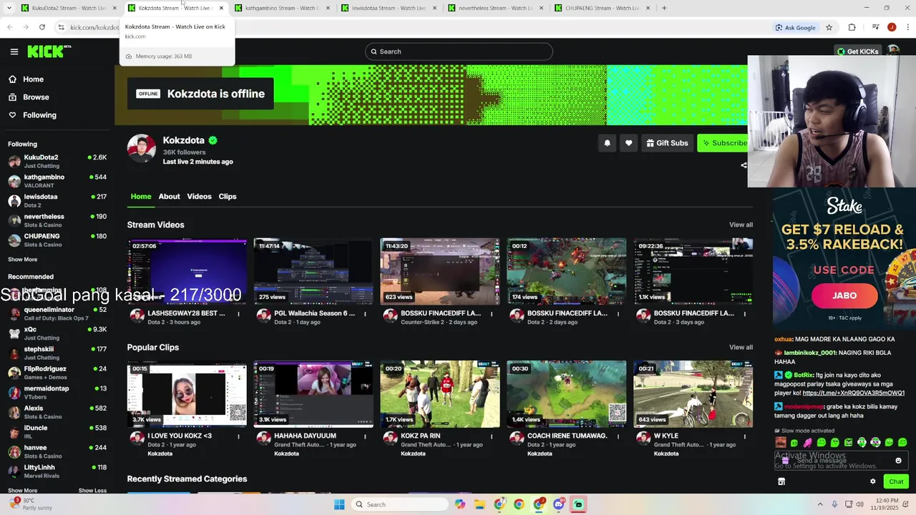
Task: Follow Kokzdota using the heart icon
Action: click(628, 143)
